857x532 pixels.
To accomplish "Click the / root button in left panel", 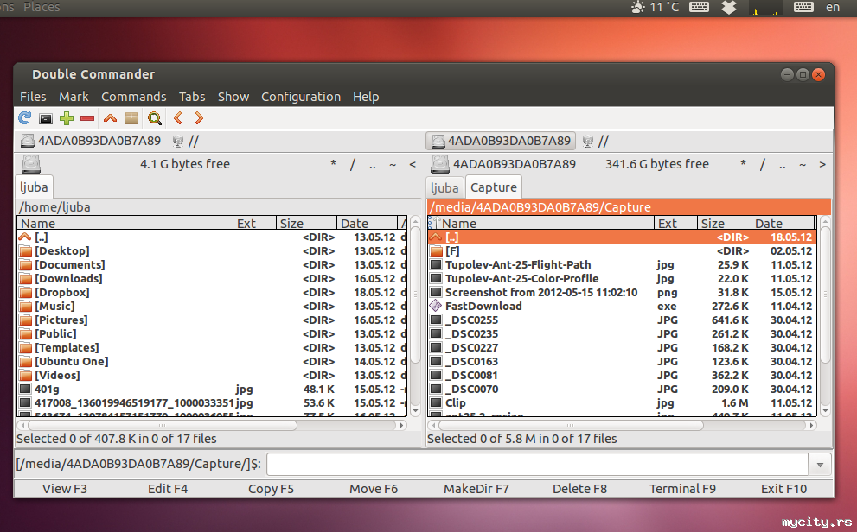I will [x=353, y=164].
